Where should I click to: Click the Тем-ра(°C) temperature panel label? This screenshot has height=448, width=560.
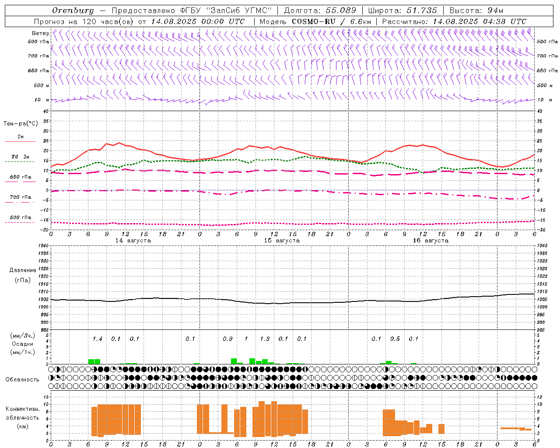tap(21, 124)
